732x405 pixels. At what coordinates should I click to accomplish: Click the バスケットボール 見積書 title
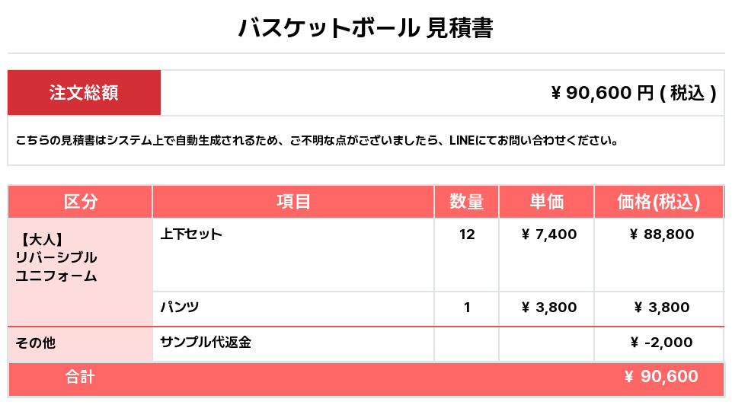366,27
